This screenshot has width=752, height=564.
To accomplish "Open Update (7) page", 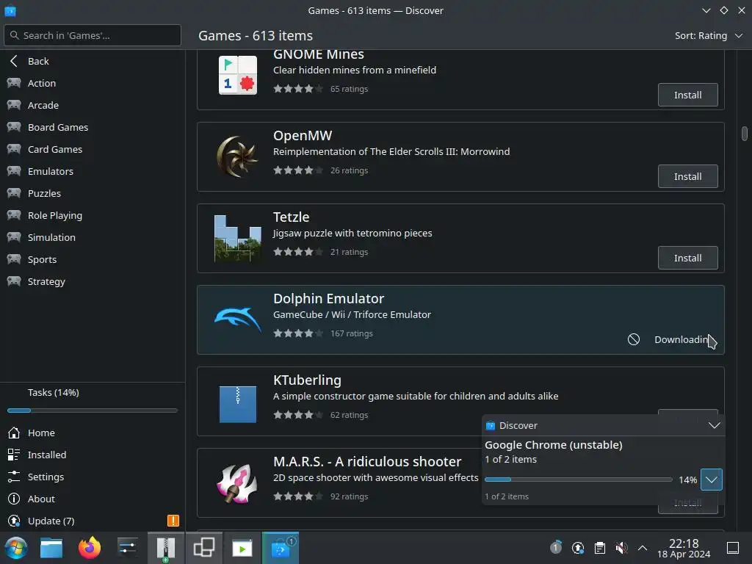I will (x=91, y=521).
